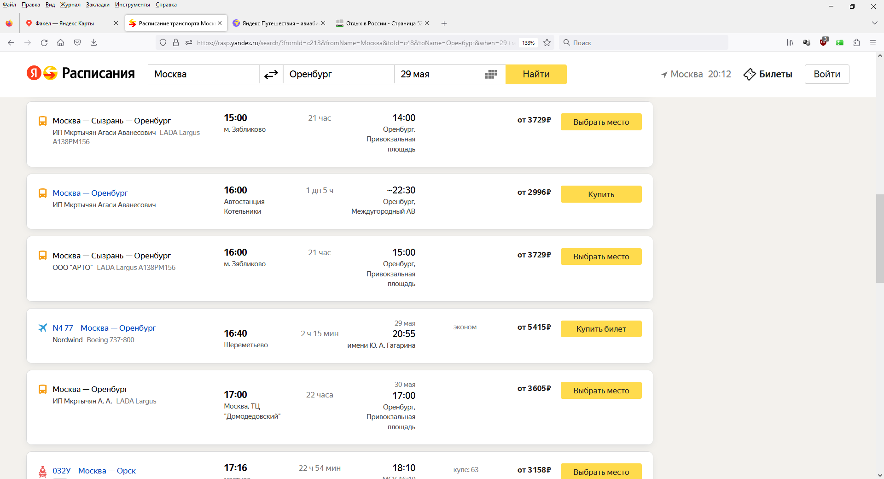Click Выбрать место for the 17:00 Домодедовский bus
The image size is (884, 479).
pyautogui.click(x=601, y=391)
